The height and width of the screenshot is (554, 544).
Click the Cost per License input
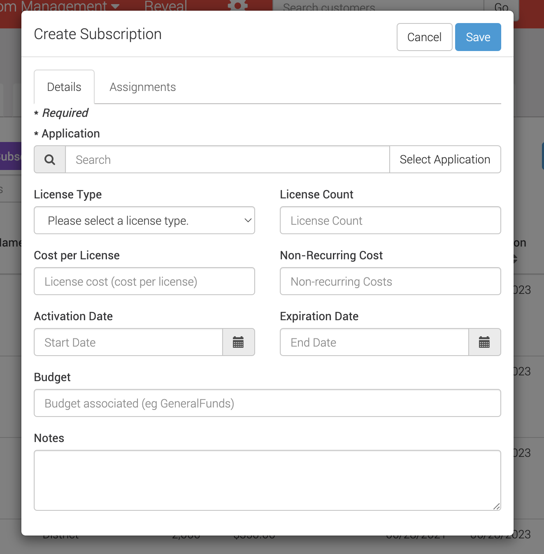[x=144, y=281]
